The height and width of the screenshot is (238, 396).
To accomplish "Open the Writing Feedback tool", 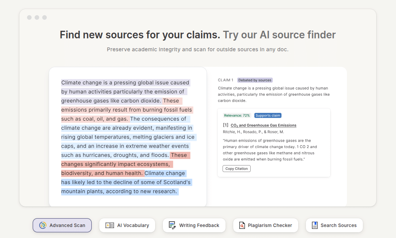I will [x=194, y=225].
